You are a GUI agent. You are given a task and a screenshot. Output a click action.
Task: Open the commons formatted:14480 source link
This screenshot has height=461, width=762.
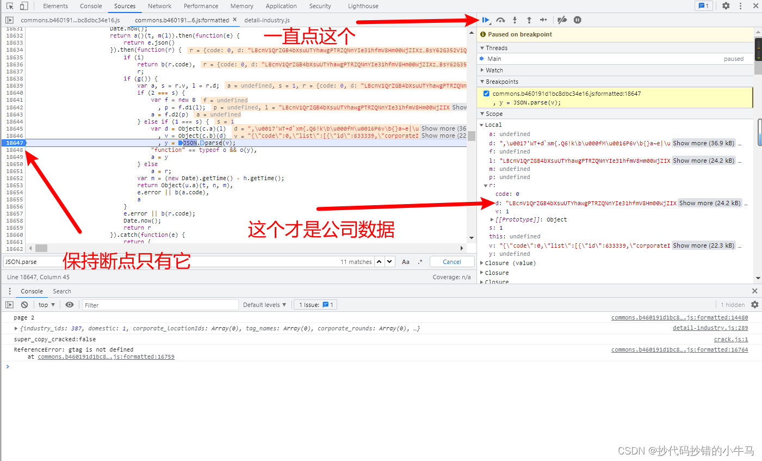point(680,317)
